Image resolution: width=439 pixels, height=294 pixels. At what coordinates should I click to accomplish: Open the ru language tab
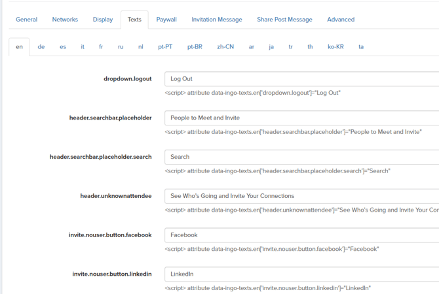(x=121, y=47)
